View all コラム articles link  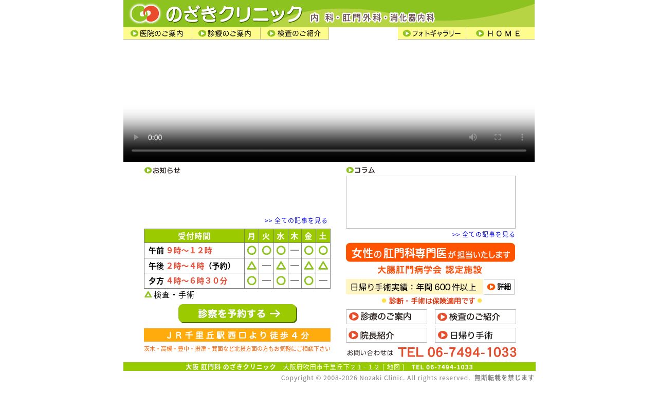(484, 234)
